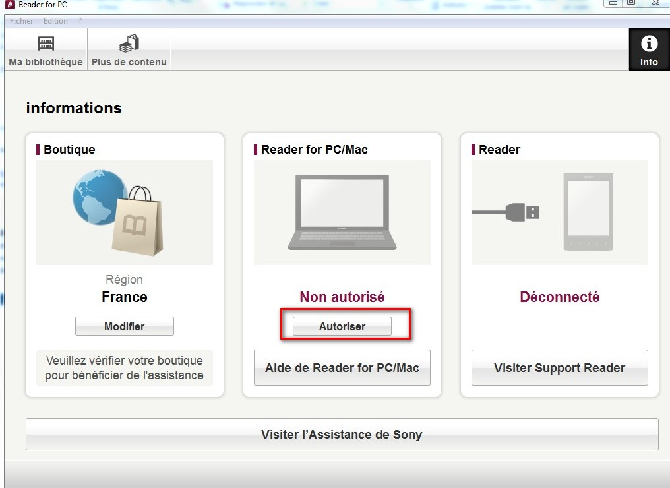Image resolution: width=670 pixels, height=488 pixels.
Task: Click 'Veuillez vérifier votre boutique' note
Action: (x=125, y=367)
